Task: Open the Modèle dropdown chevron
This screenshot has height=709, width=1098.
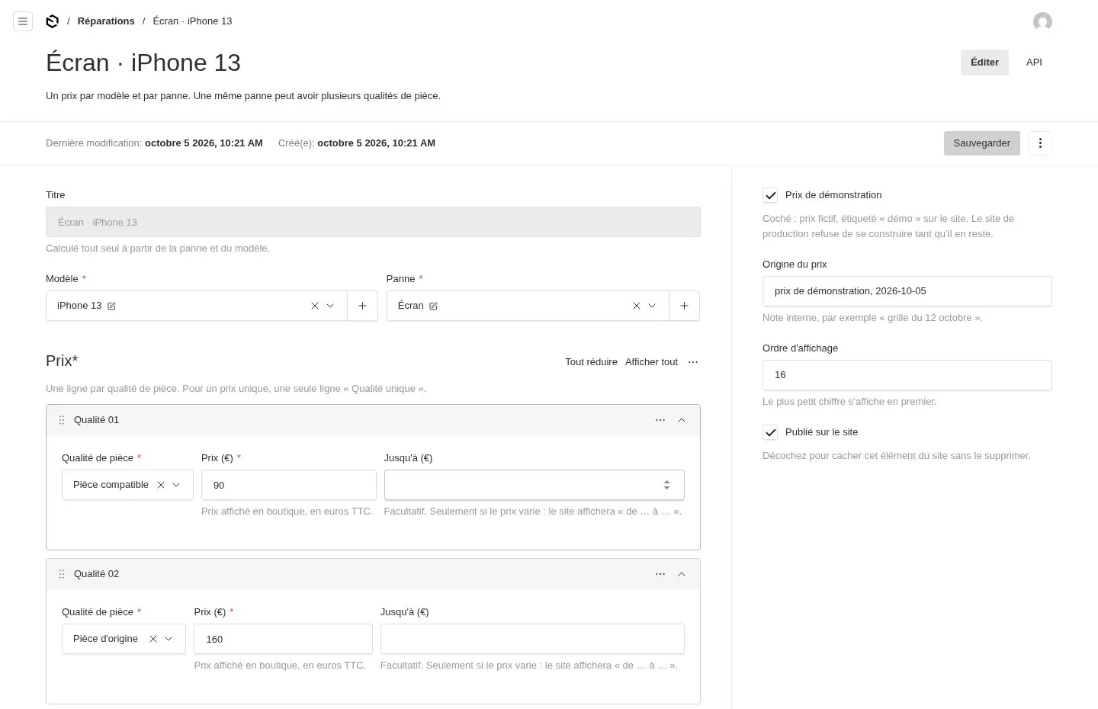Action: coord(330,306)
